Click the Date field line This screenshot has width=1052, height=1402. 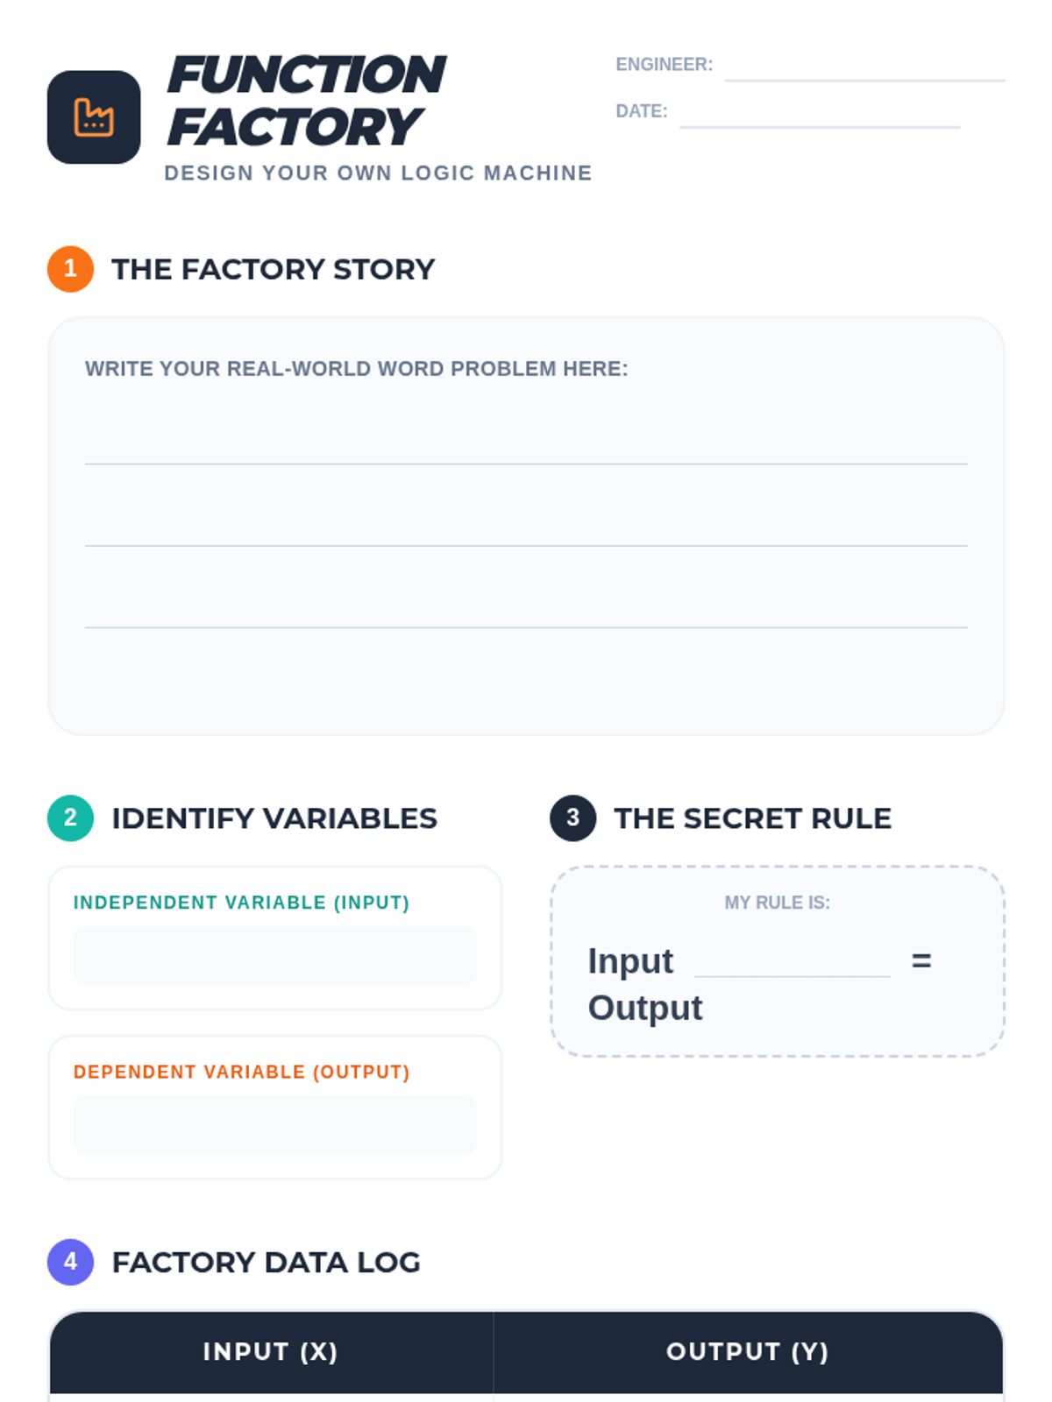click(x=819, y=114)
